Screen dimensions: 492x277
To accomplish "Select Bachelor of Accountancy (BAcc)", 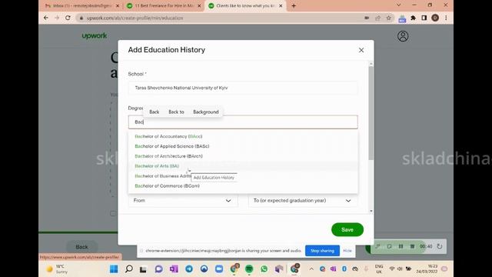I will [243, 136].
